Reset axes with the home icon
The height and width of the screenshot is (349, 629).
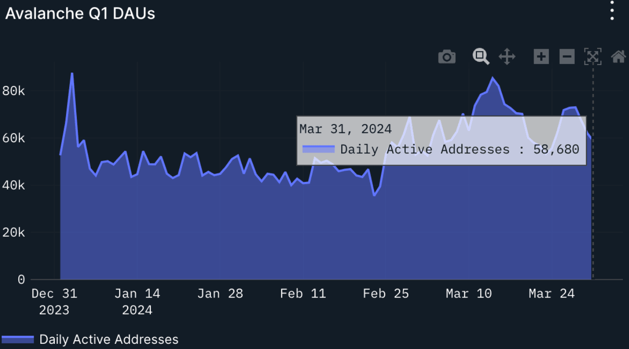(618, 57)
